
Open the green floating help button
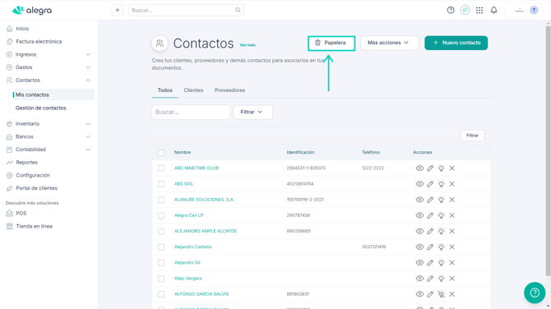click(x=535, y=293)
